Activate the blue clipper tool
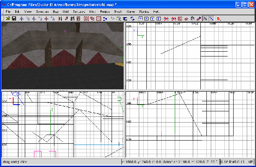 (x=105, y=19)
